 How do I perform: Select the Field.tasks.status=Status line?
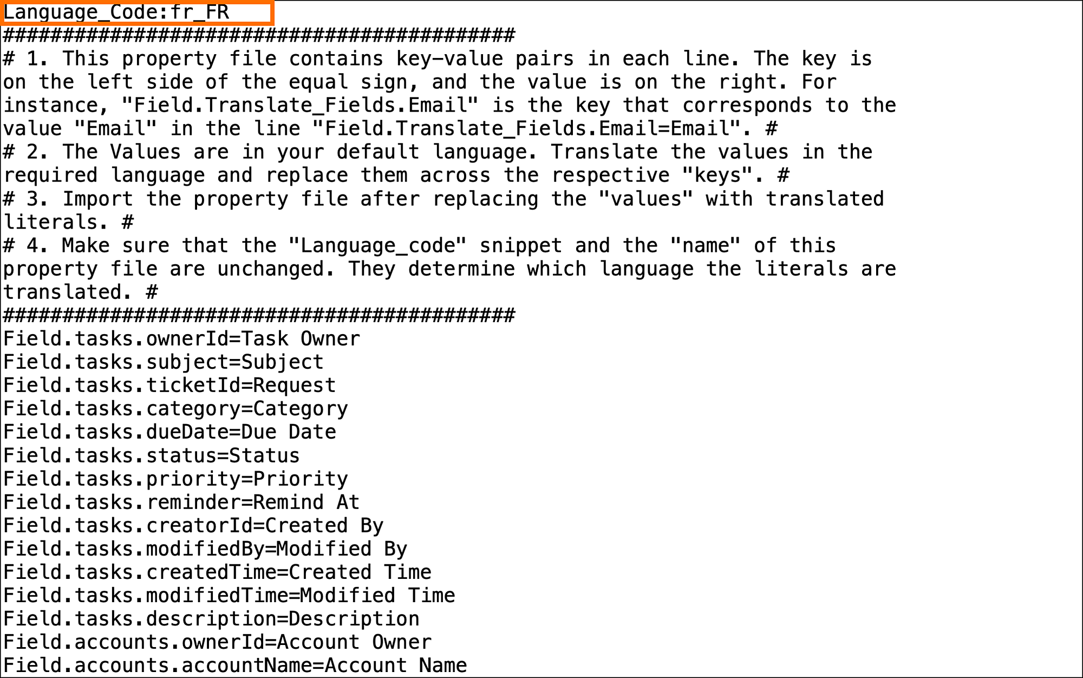click(152, 456)
